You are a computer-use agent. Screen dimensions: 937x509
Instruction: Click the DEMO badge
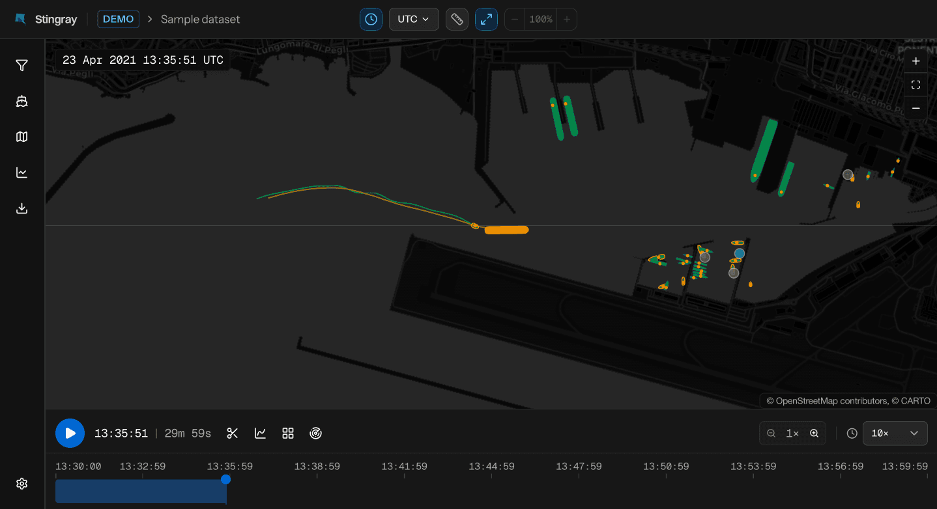point(118,19)
